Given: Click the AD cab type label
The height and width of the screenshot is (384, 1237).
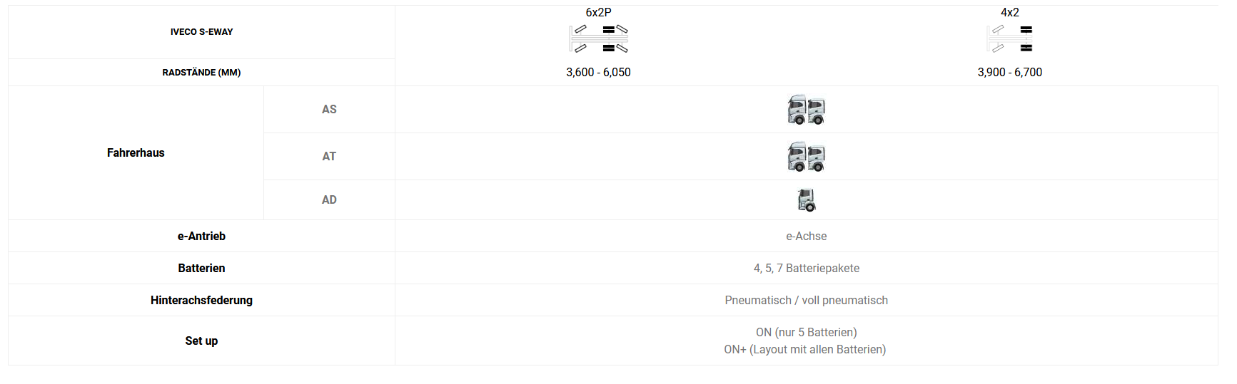Looking at the screenshot, I should 329,199.
